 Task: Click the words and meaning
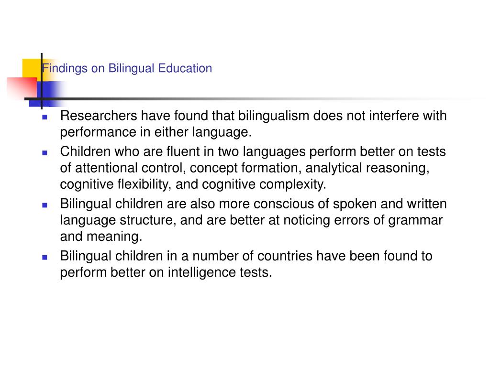click(101, 237)
